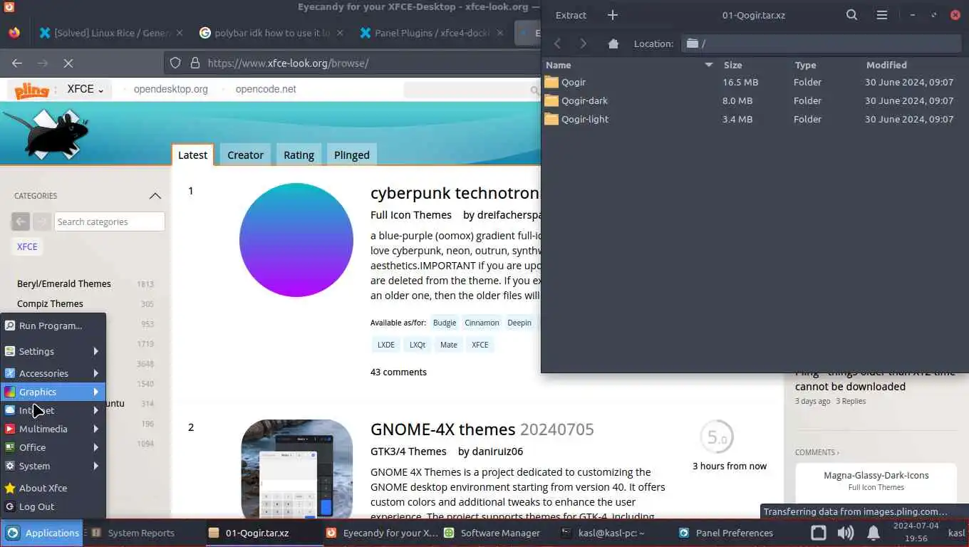
Task: Open the site security padlock icon
Action: [x=195, y=63]
